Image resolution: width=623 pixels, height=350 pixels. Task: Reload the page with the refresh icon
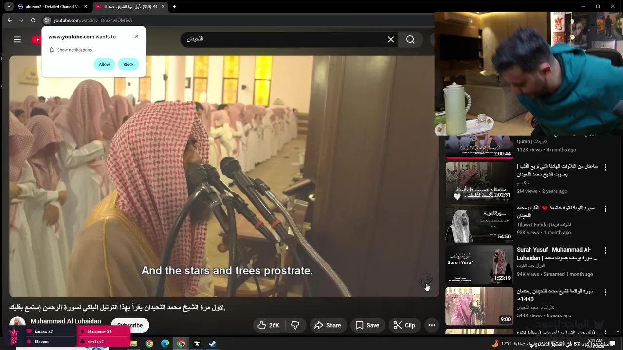(33, 20)
